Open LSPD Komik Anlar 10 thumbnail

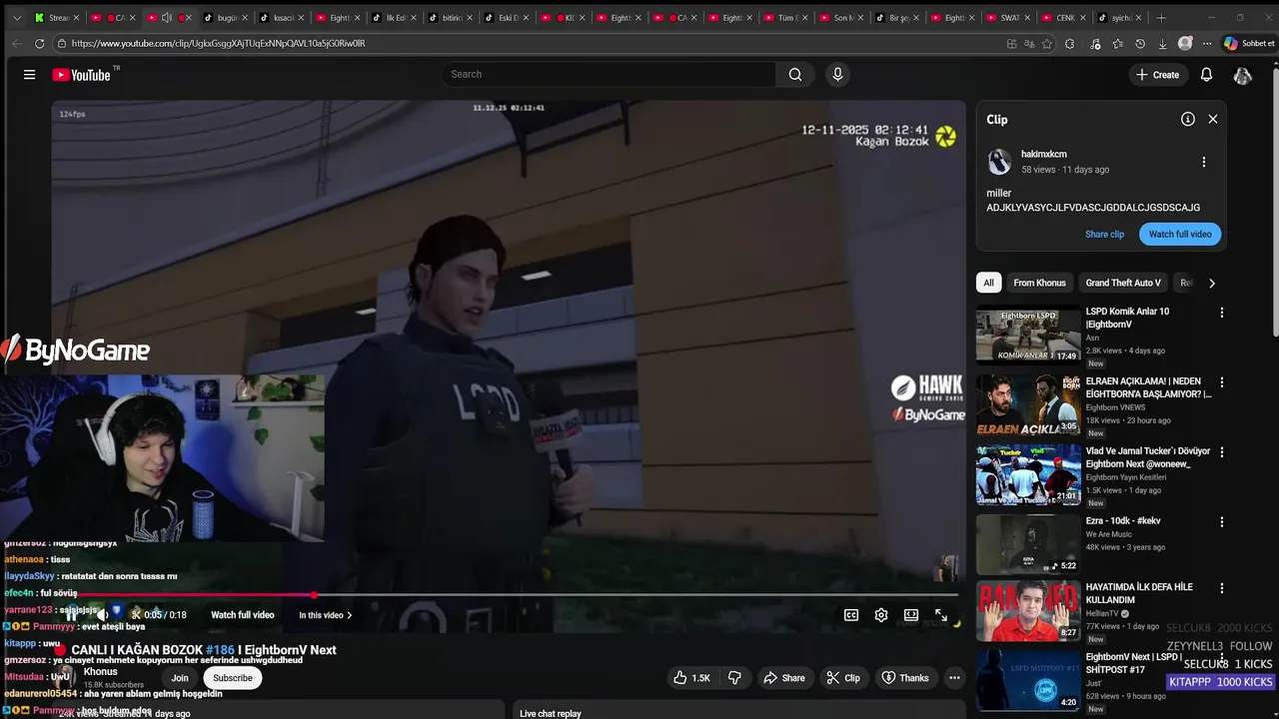[1028, 336]
